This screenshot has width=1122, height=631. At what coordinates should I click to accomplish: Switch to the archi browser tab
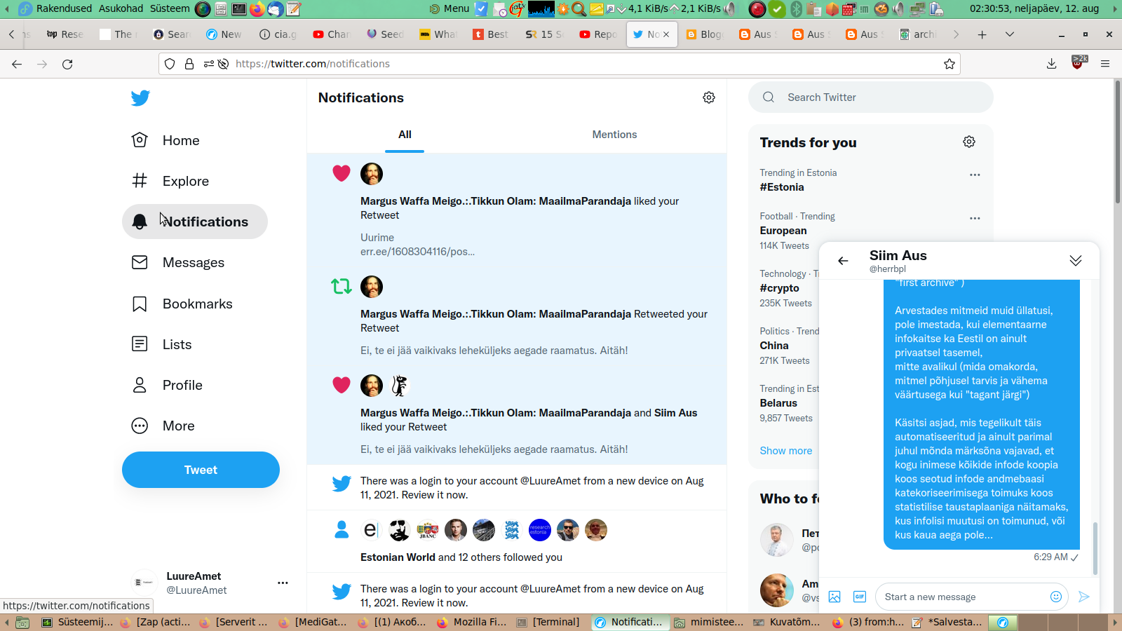pos(918,34)
